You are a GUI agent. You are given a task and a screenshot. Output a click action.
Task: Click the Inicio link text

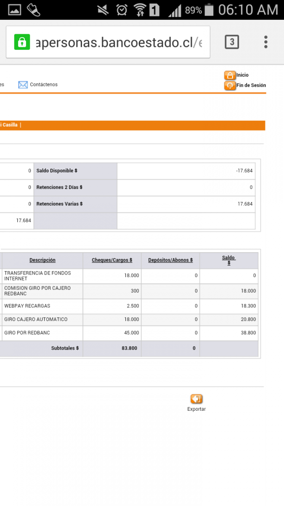[x=242, y=75]
